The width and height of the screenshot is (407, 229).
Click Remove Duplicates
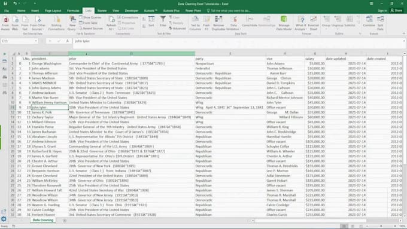[218, 23]
